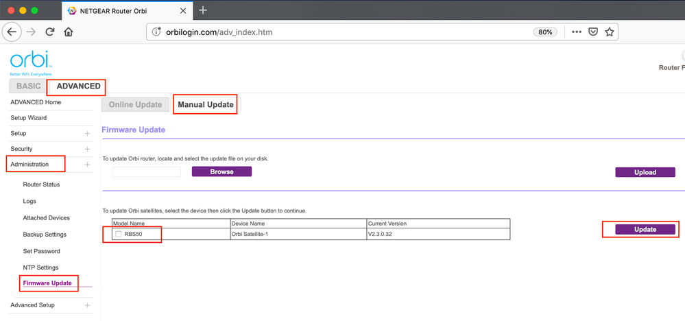Click the firmware file path input field

pyautogui.click(x=146, y=172)
